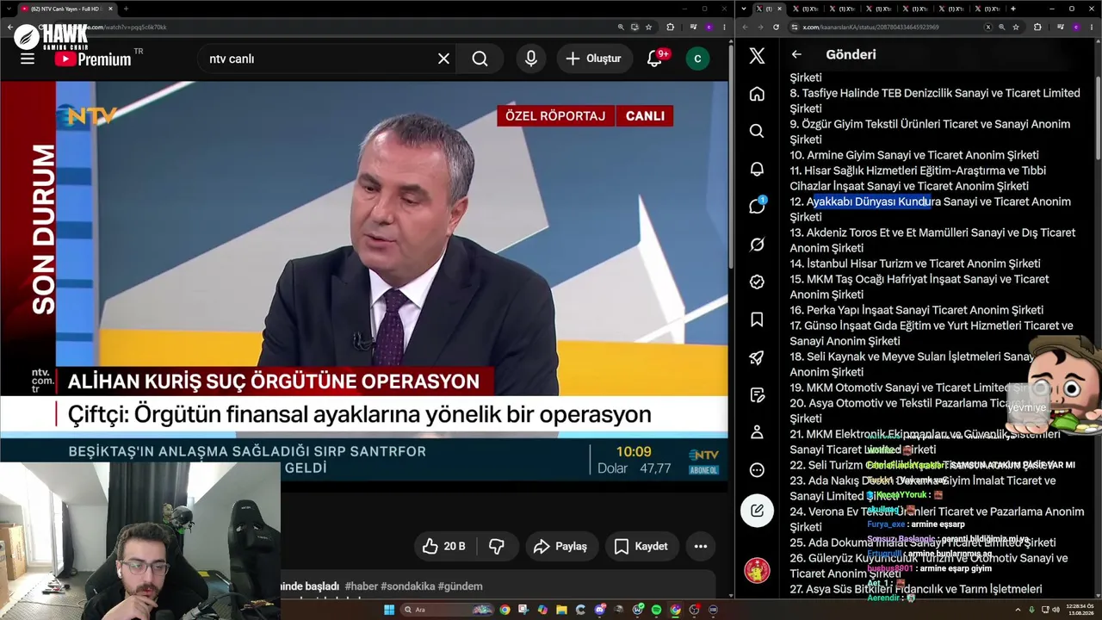Open the taskbar clock and date
The image size is (1102, 620).
[1081, 610]
